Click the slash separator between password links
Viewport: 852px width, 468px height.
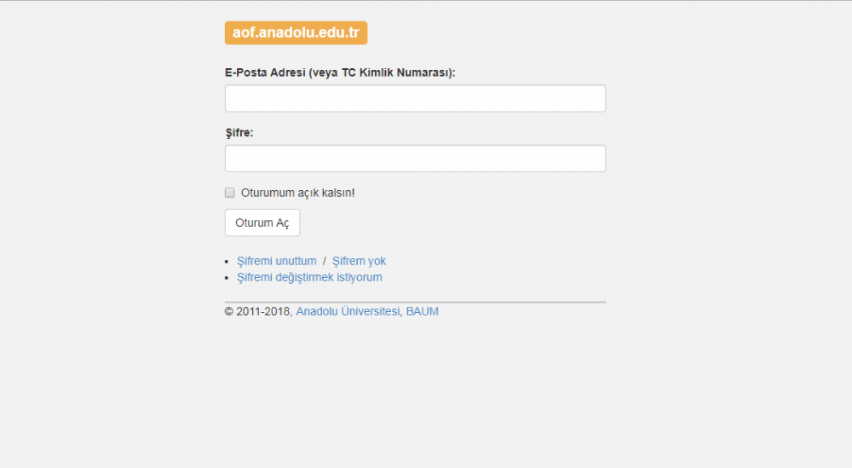pos(325,261)
